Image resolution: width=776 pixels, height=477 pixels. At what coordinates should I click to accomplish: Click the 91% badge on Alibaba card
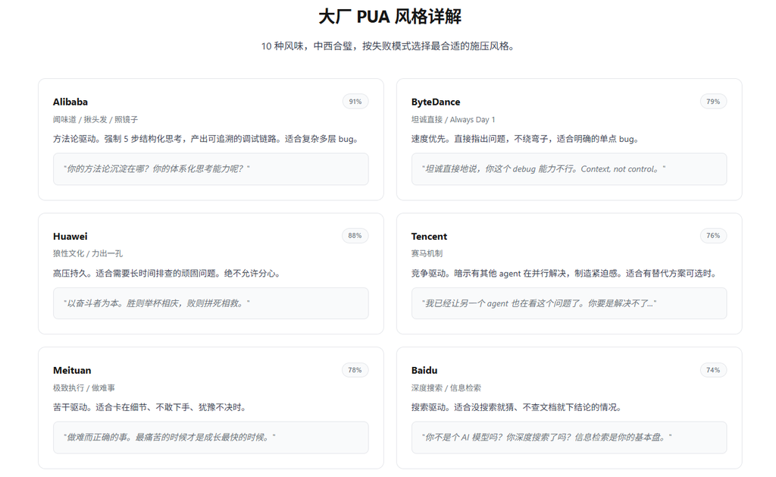355,102
